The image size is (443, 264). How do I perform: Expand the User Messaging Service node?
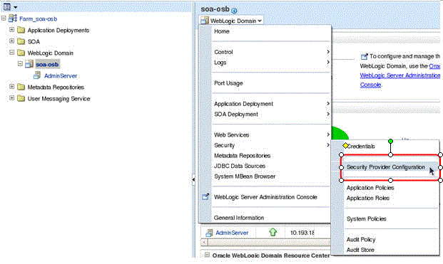[x=11, y=97]
